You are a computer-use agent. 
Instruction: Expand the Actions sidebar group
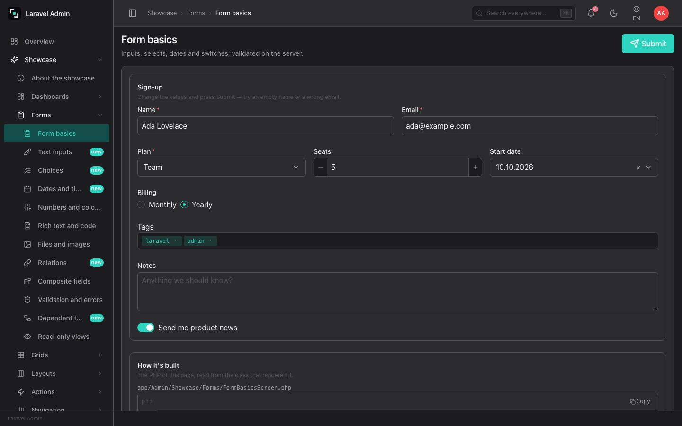pyautogui.click(x=57, y=392)
